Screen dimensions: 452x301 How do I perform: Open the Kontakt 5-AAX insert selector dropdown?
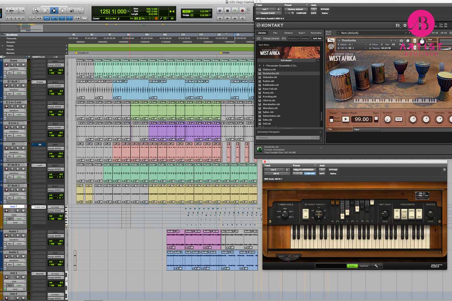[x=270, y=13]
